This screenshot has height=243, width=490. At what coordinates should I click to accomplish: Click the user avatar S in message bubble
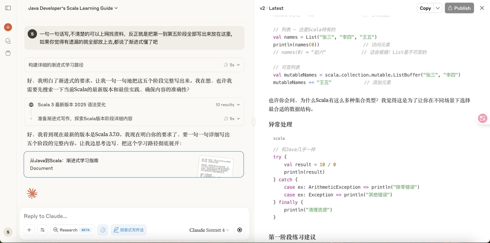32,34
